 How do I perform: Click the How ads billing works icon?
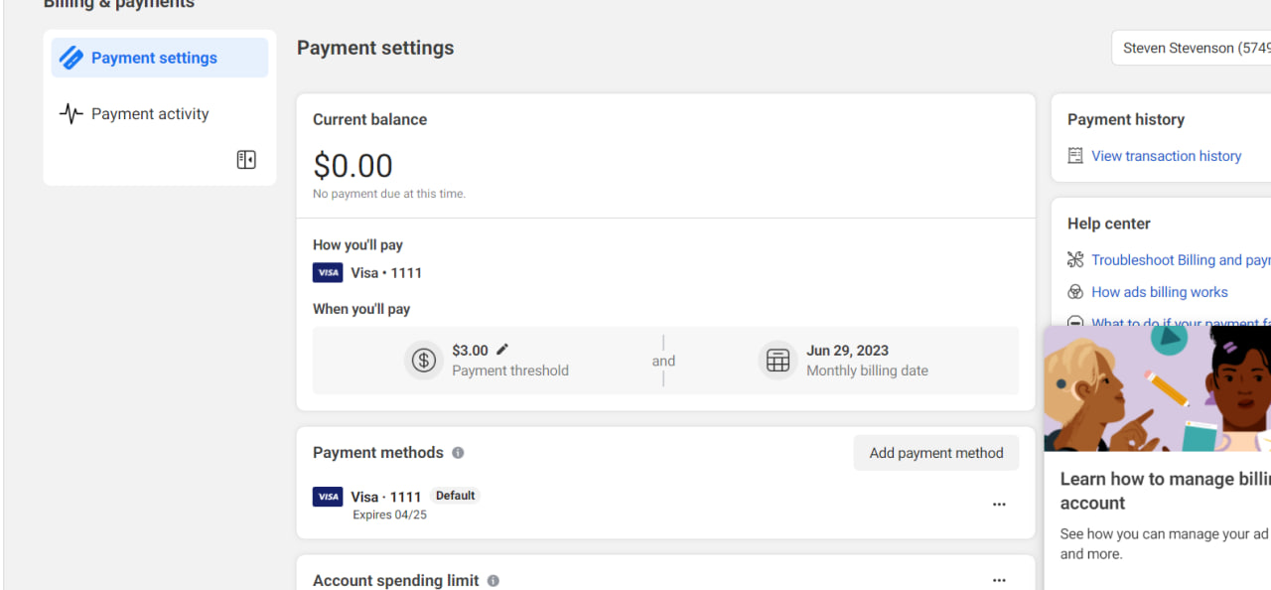point(1075,292)
